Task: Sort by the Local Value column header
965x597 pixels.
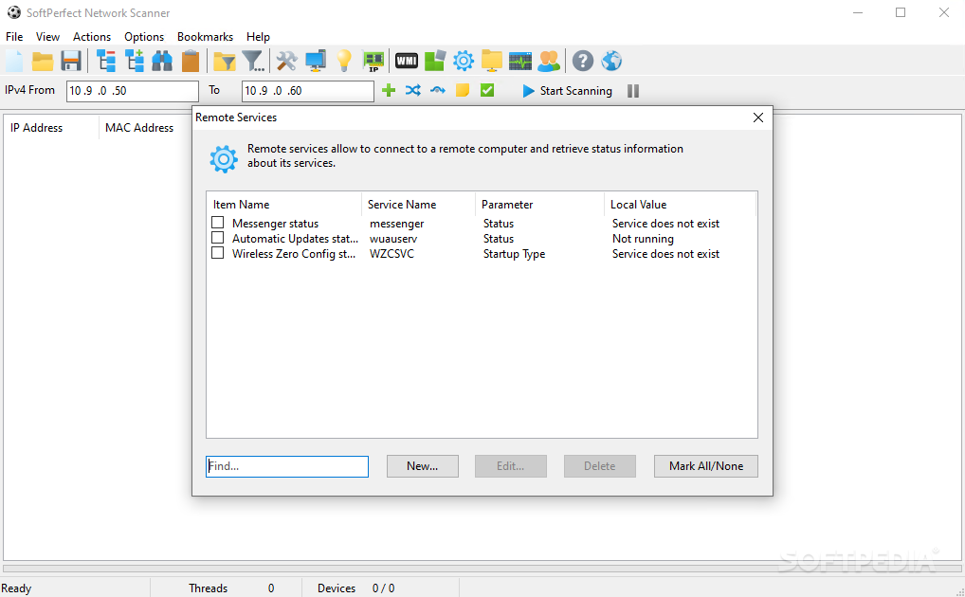Action: [x=680, y=205]
